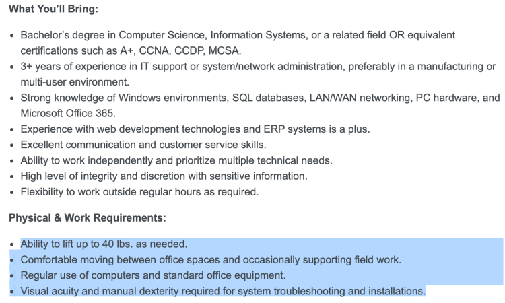Image resolution: width=505 pixels, height=303 pixels.
Task: Click the Strong knowledge of Windows environments line
Action: 260,98
